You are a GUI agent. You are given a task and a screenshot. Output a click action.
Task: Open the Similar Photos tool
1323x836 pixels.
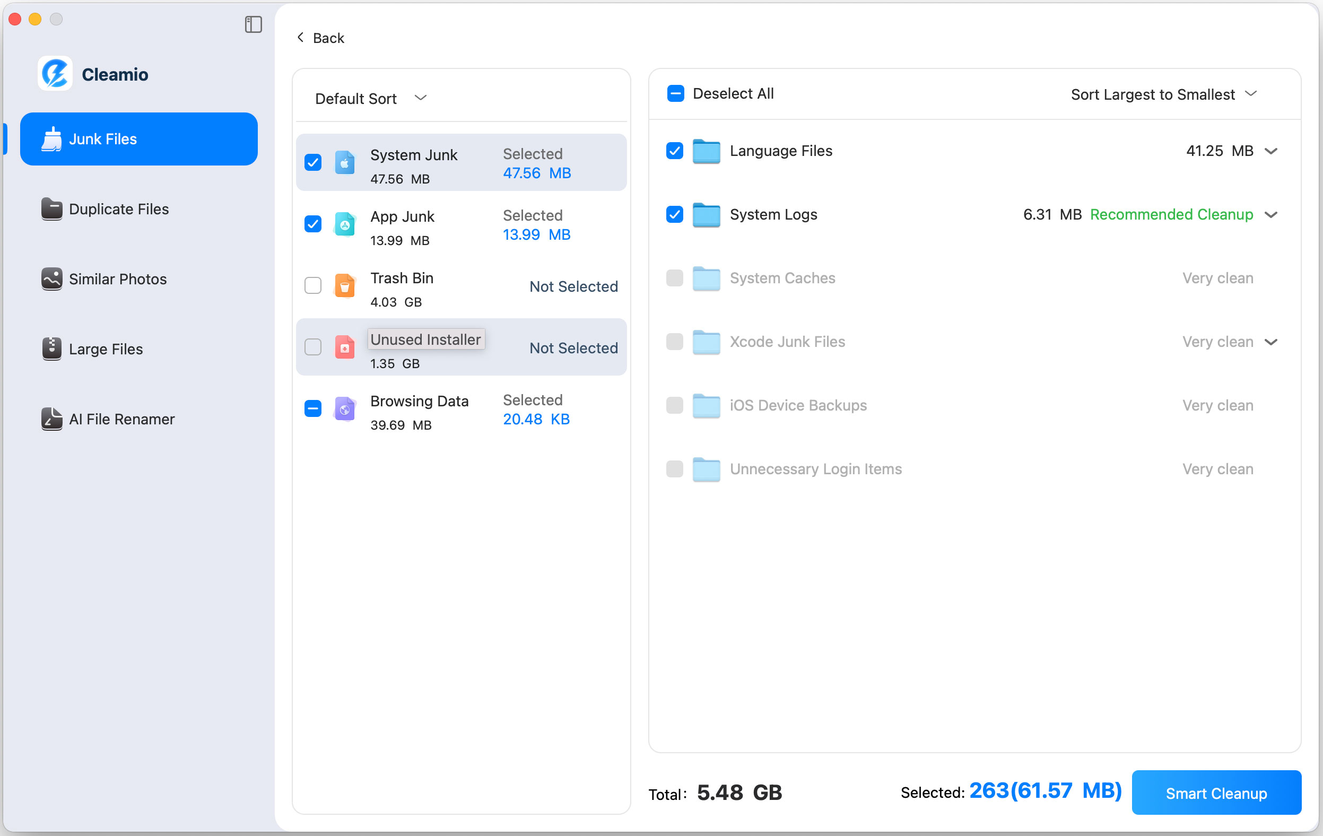click(118, 279)
